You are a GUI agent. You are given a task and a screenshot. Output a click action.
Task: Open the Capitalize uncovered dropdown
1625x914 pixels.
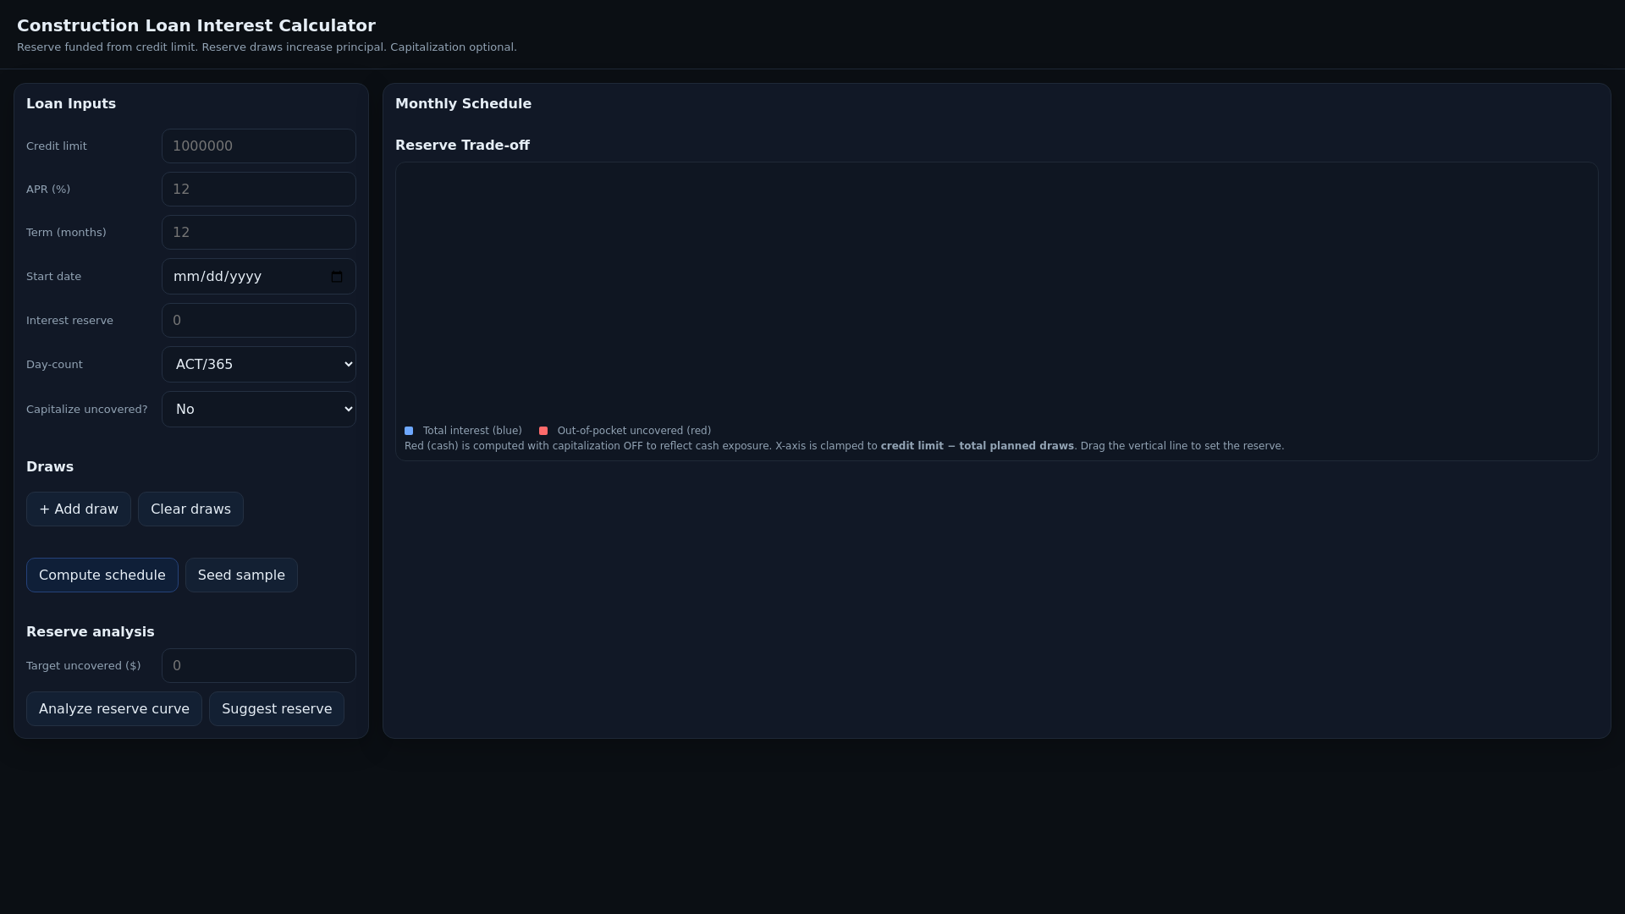[x=259, y=409]
